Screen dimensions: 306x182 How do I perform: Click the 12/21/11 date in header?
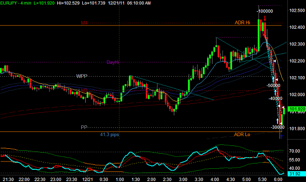(116, 3)
